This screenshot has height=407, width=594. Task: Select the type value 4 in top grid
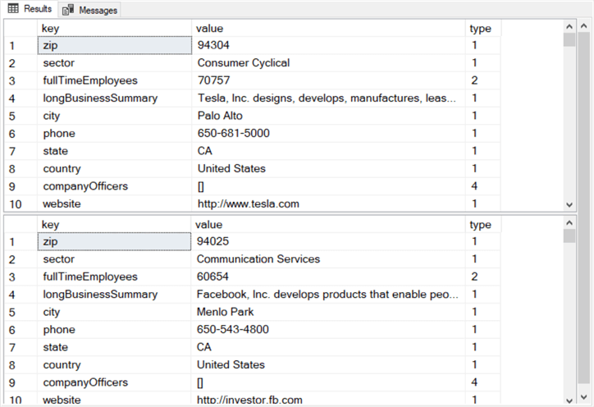click(483, 186)
